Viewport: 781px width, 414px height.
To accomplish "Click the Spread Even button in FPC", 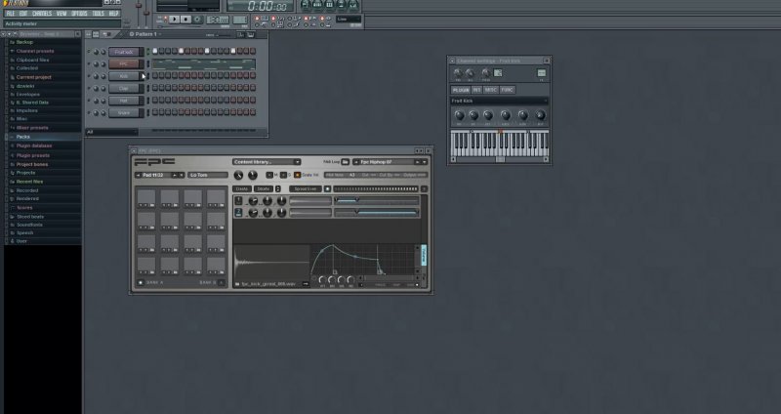I will pyautogui.click(x=305, y=188).
